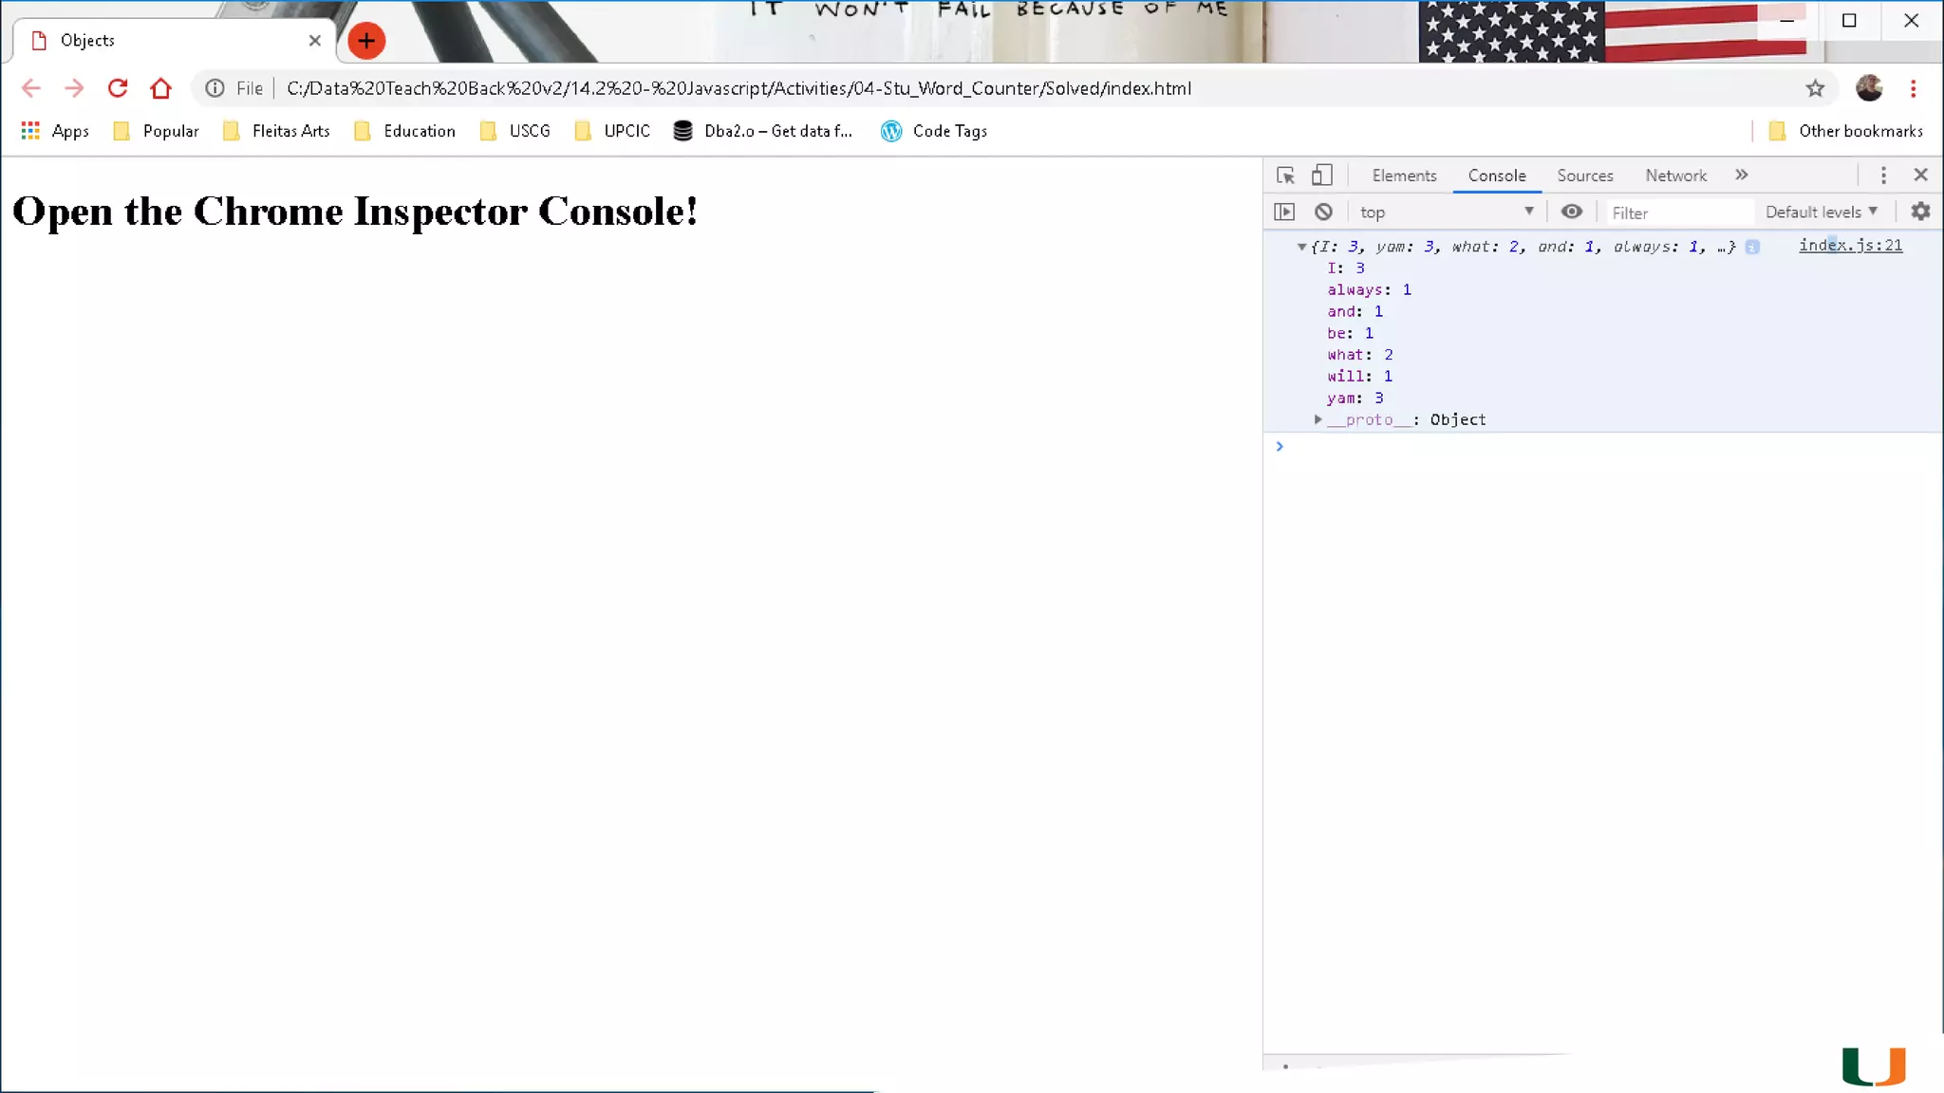The image size is (1944, 1093).
Task: Clear the console with the ban icon
Action: pyautogui.click(x=1323, y=212)
